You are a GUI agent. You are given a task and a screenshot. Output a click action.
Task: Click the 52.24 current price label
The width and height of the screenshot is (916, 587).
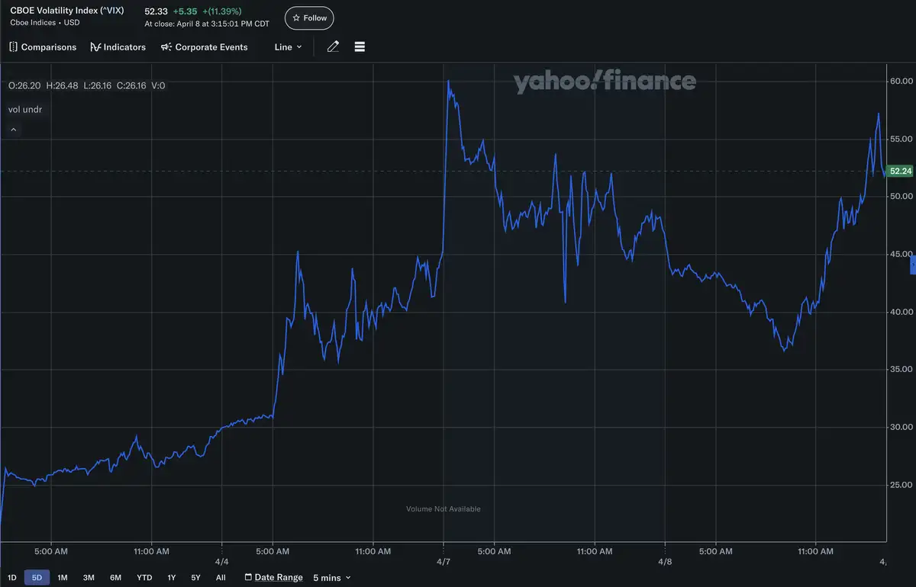901,172
